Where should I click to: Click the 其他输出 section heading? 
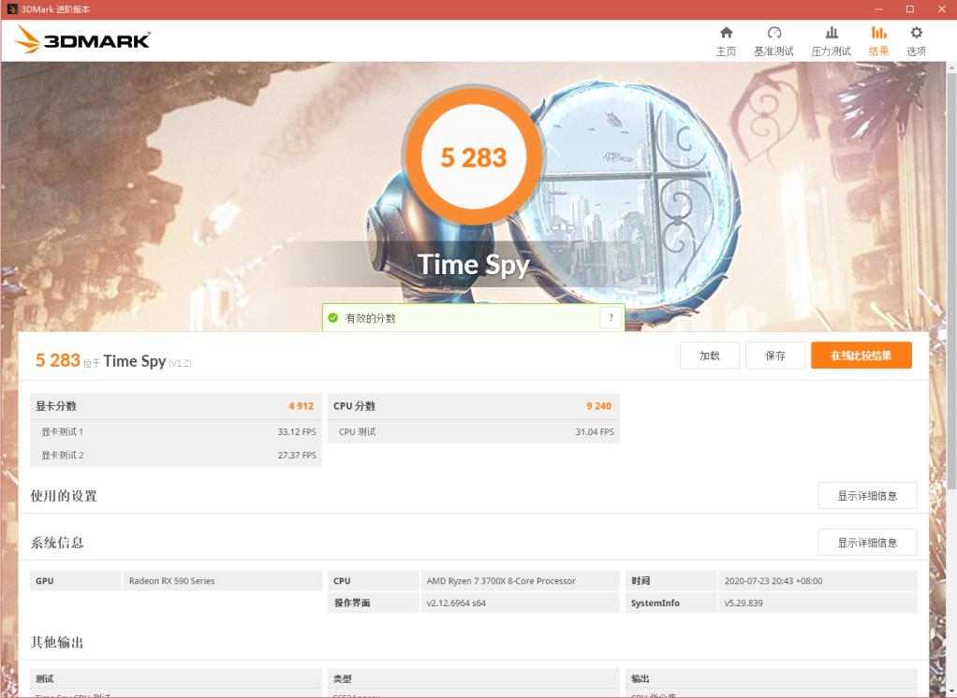point(57,642)
